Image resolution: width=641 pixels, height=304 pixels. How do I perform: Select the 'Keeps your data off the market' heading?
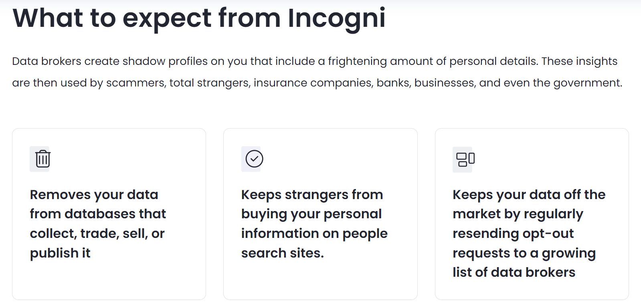point(529,233)
